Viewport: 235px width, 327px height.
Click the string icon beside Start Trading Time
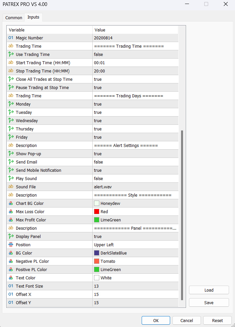tap(11, 62)
